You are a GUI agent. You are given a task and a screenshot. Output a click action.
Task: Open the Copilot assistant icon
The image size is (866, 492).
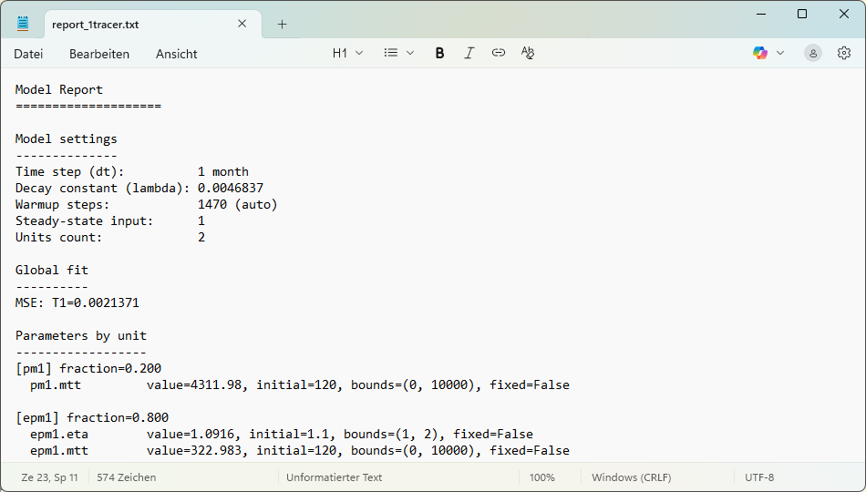coord(760,53)
